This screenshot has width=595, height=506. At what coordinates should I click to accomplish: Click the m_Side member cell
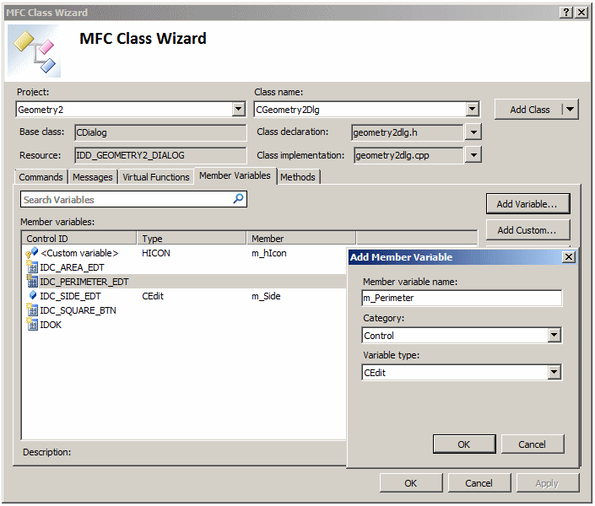click(x=266, y=296)
